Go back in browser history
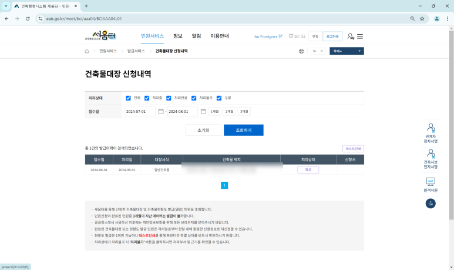 6,19
